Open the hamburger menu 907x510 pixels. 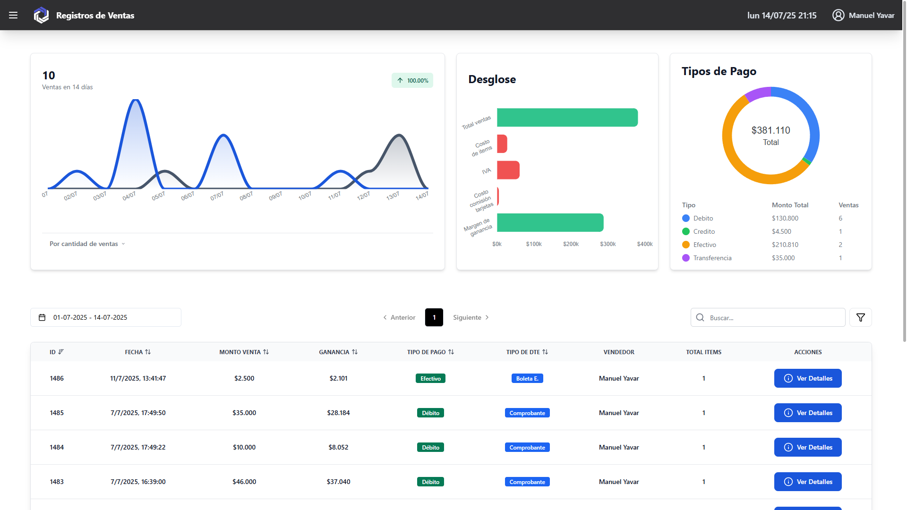pos(13,15)
